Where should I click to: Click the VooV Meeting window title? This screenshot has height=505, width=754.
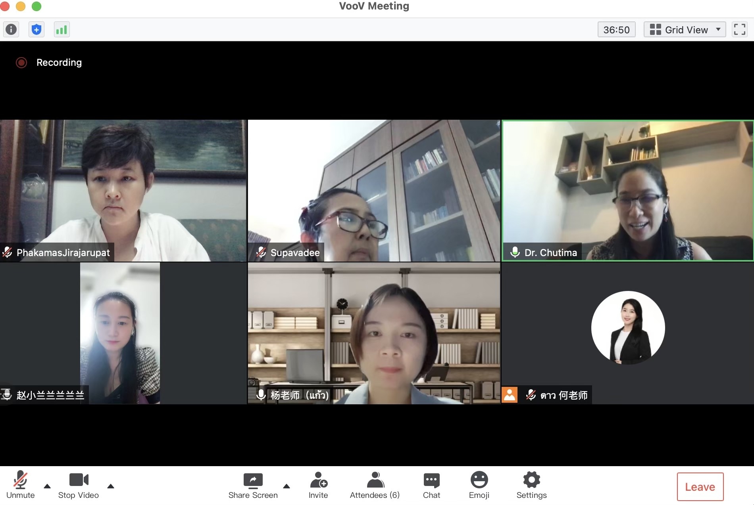click(x=374, y=6)
